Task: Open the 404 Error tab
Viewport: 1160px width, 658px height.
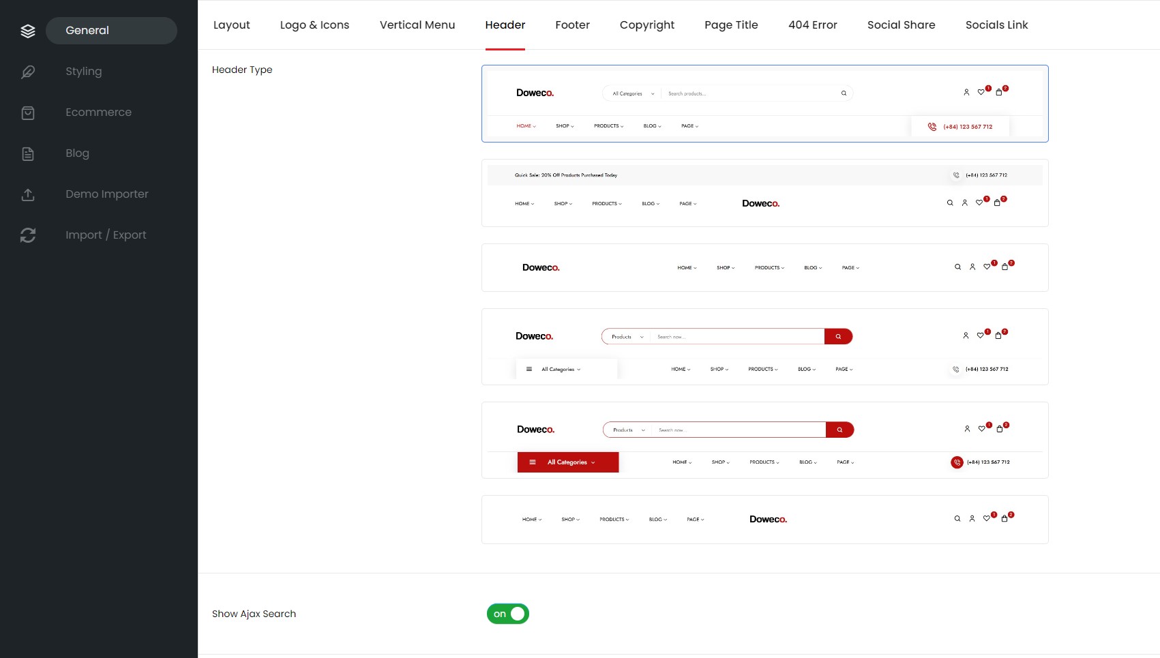Action: pos(812,25)
